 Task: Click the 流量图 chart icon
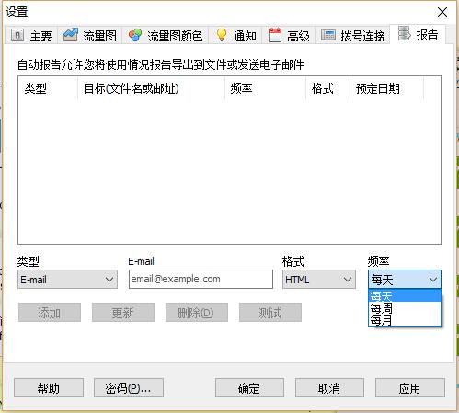(x=71, y=35)
